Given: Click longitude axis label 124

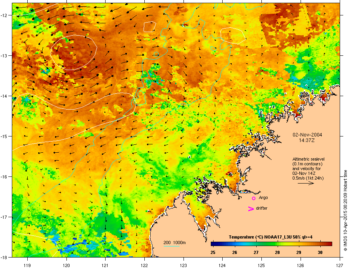Looking at the screenshot, I should pyautogui.click(x=222, y=265).
